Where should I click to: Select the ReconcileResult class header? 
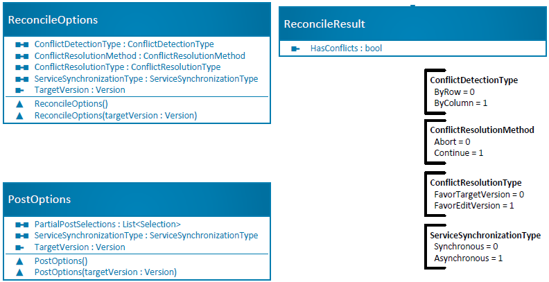[412, 24]
